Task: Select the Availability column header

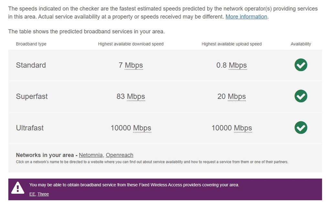Action: click(x=301, y=44)
